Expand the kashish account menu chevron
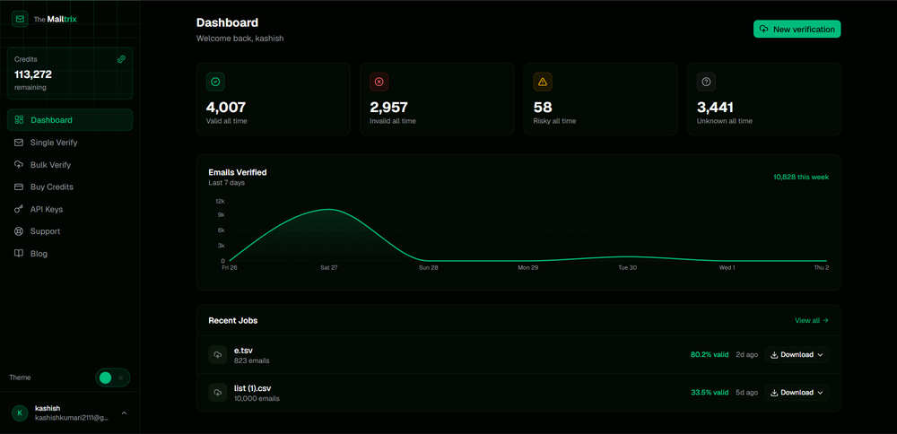This screenshot has width=897, height=434. point(124,412)
